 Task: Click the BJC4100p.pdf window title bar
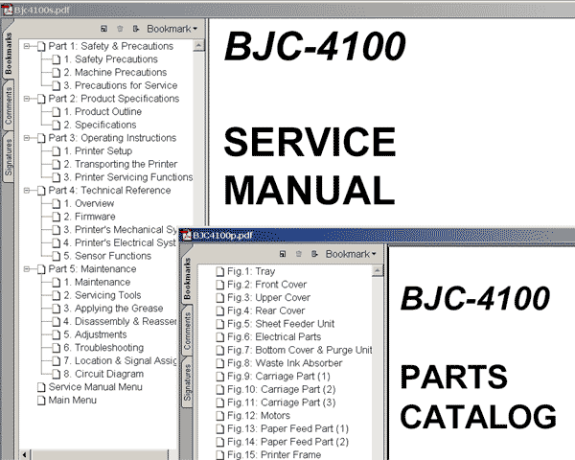click(377, 235)
